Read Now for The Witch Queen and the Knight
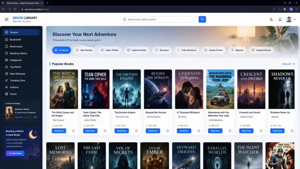300x169 pixels. [59, 131]
